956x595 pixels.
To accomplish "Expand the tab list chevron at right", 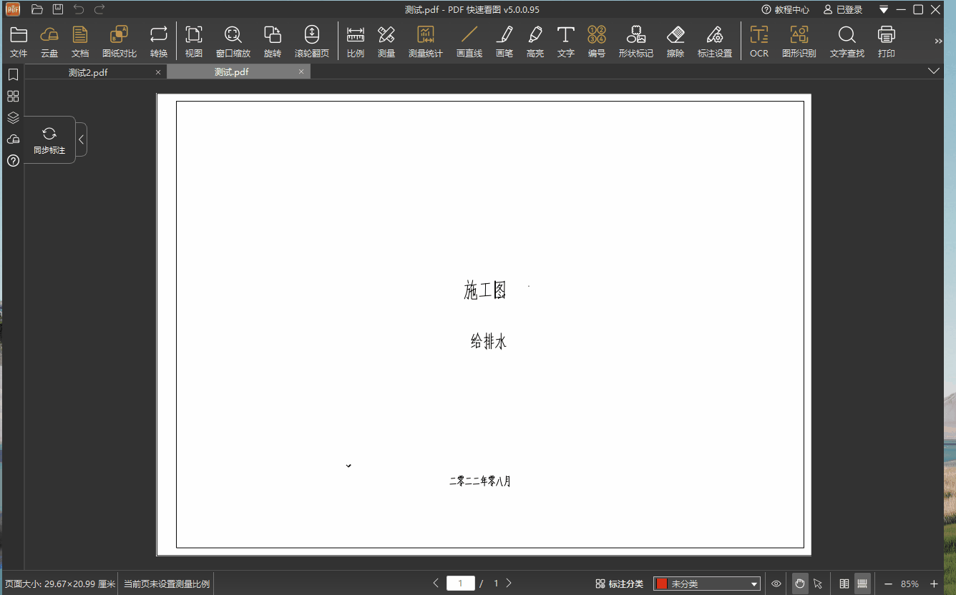I will coord(933,71).
